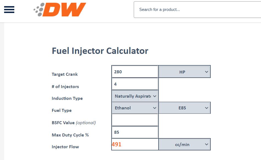Viewport: 261px width, 160px height.
Task: Open the cc/min flow unit dropdown
Action: pos(184,144)
